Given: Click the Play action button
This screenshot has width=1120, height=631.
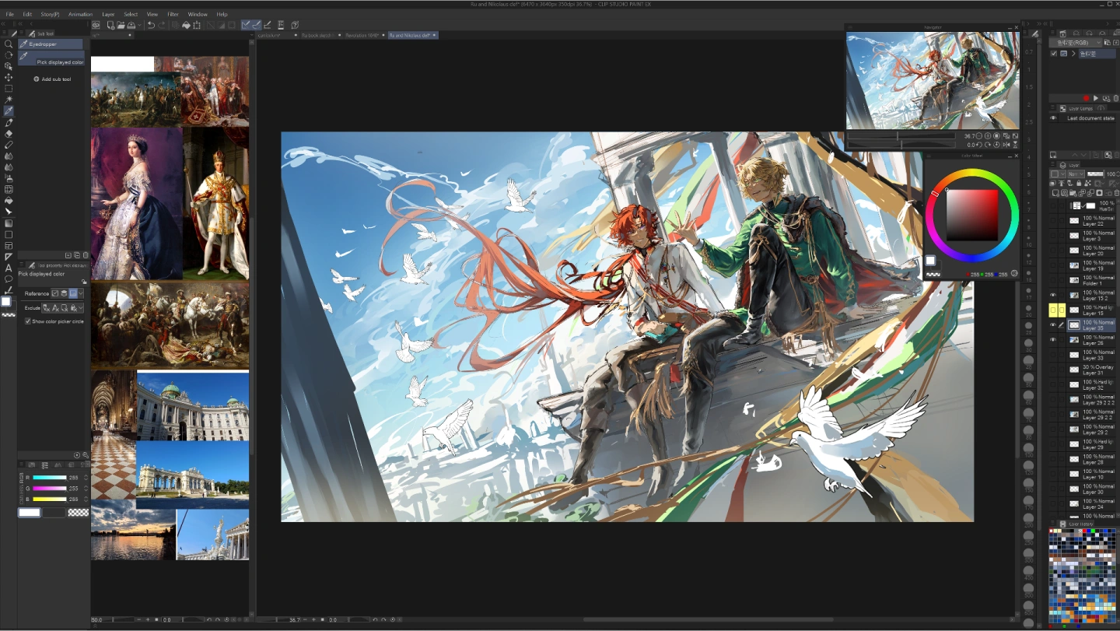Looking at the screenshot, I should (x=1096, y=98).
